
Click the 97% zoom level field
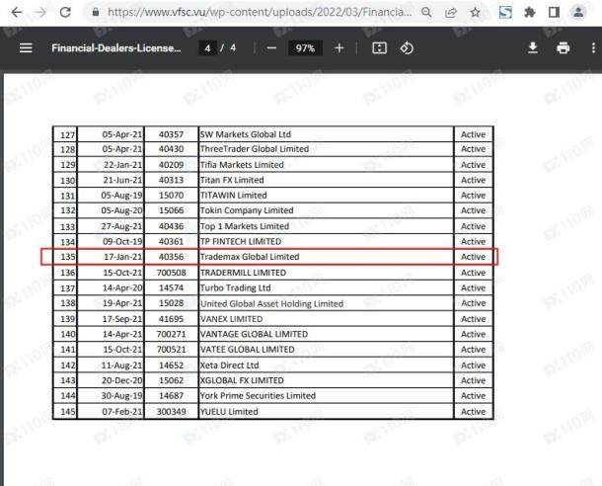pyautogui.click(x=305, y=48)
